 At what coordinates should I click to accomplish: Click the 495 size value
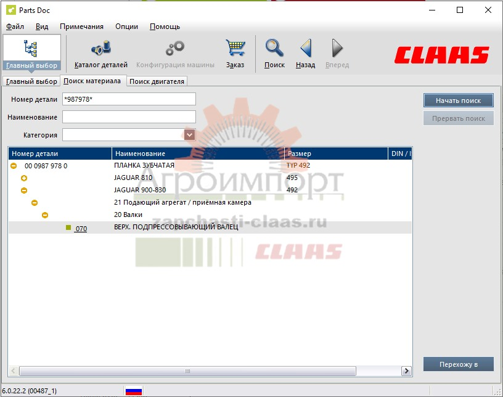[x=292, y=178]
